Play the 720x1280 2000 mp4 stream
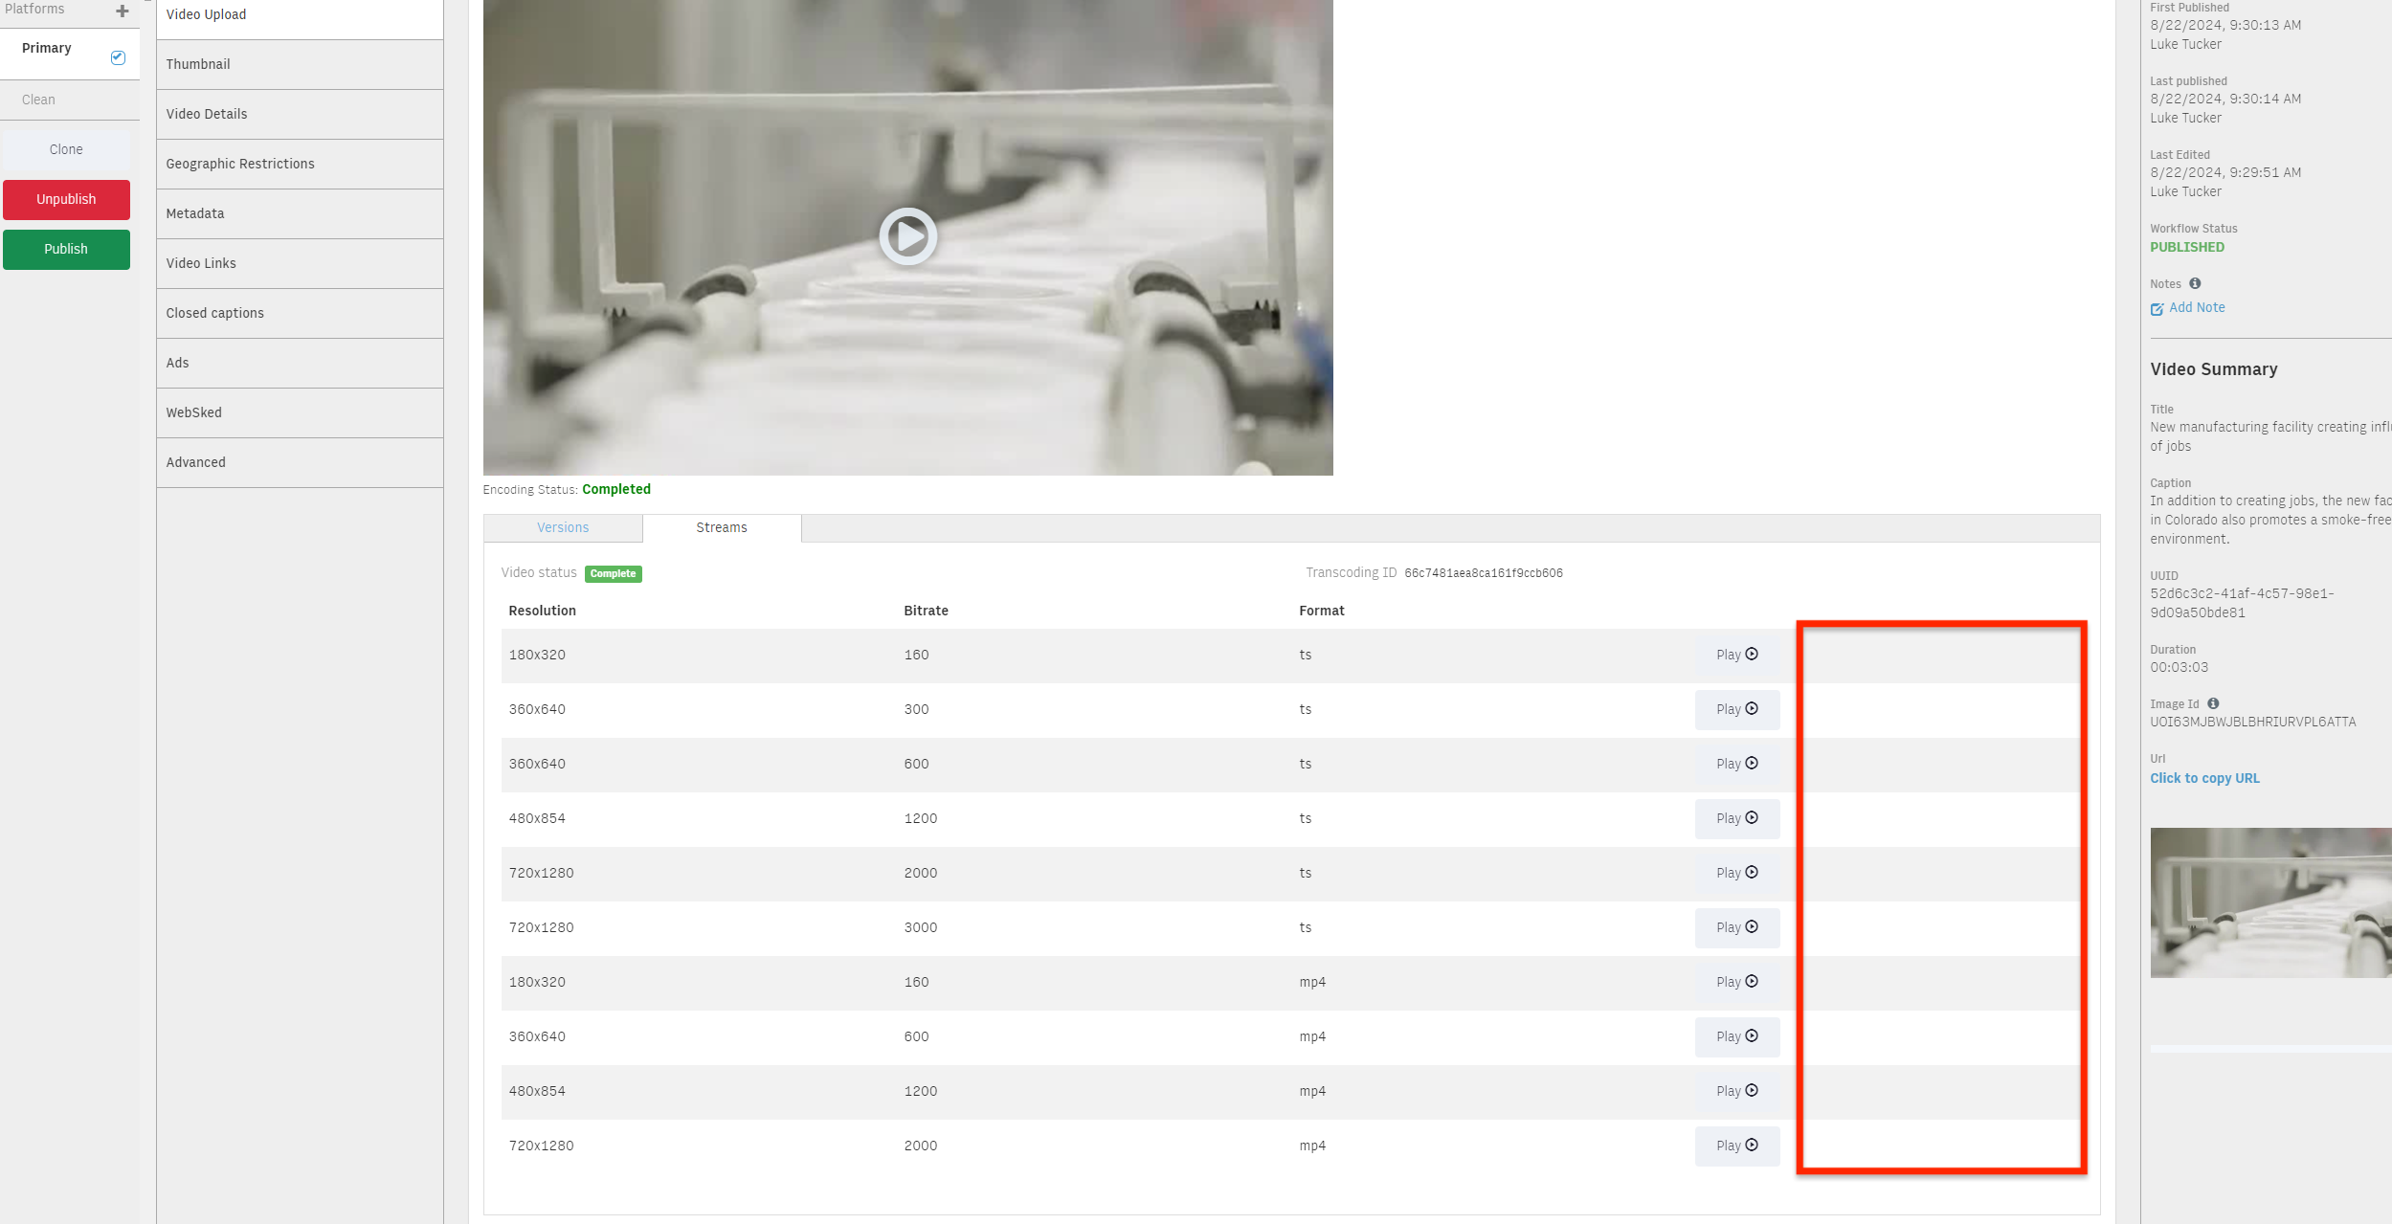This screenshot has width=2392, height=1224. (x=1736, y=1146)
